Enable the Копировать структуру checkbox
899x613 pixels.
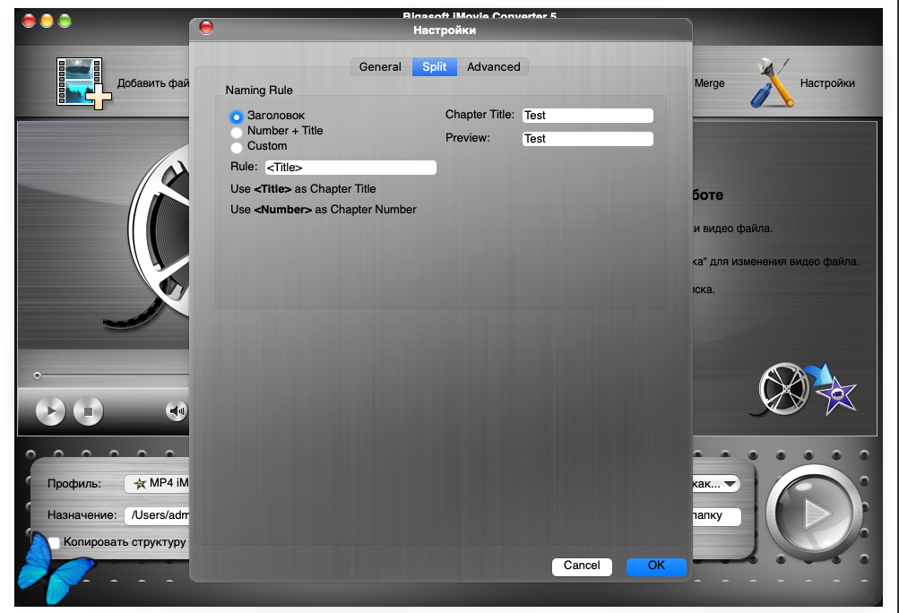[55, 542]
